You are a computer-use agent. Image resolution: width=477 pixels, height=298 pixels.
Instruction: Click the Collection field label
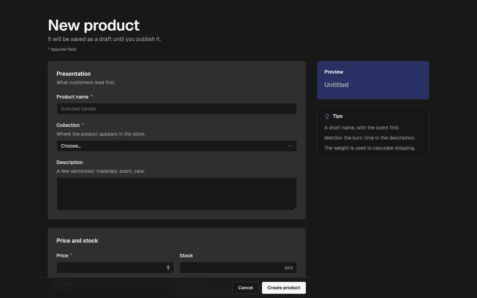pos(68,125)
